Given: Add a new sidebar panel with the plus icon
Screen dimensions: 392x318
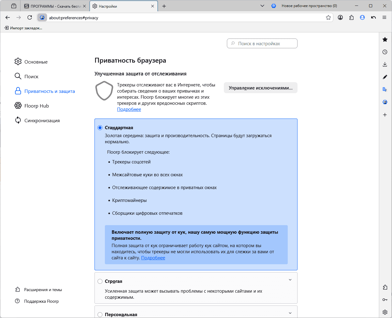Looking at the screenshot, I should coord(385,115).
